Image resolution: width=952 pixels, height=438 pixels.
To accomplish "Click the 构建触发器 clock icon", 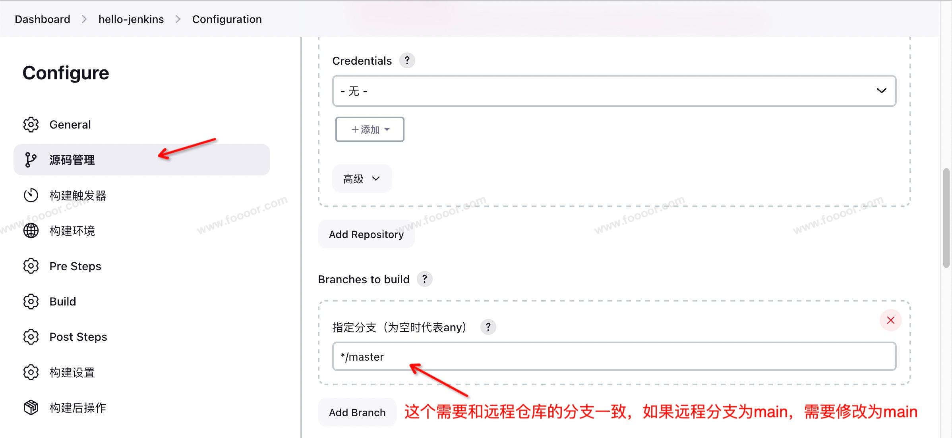I will (x=31, y=195).
